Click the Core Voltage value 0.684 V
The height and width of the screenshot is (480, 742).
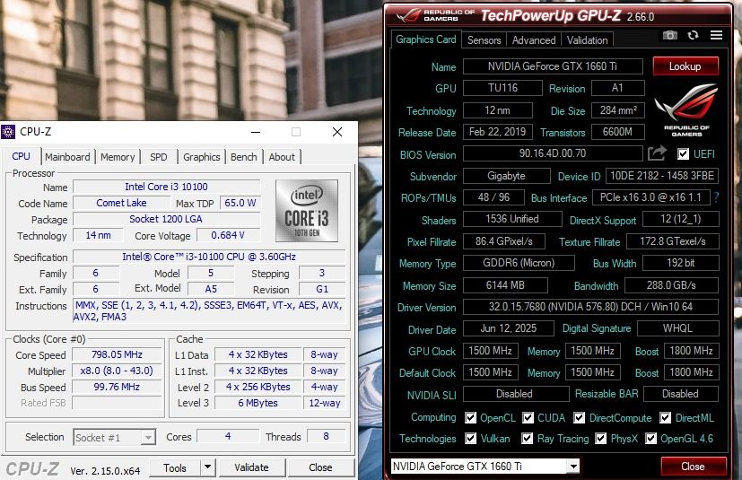[228, 235]
